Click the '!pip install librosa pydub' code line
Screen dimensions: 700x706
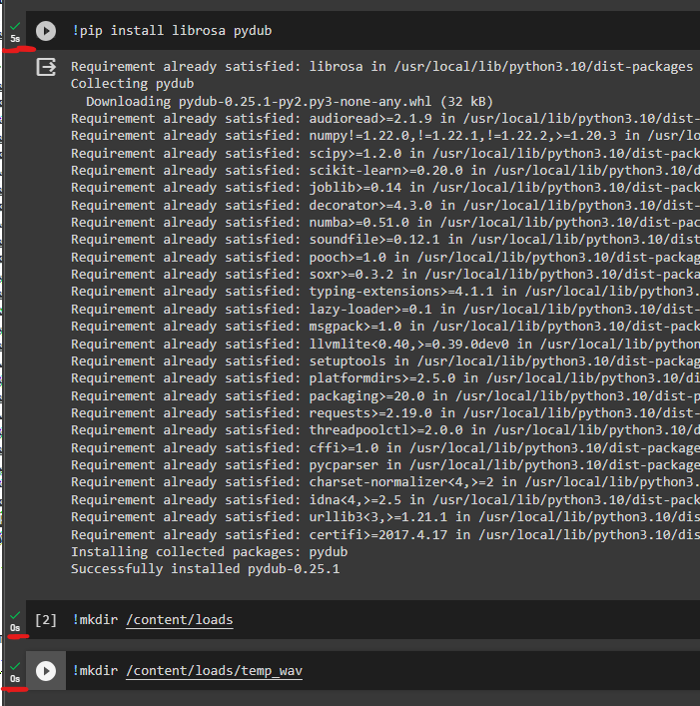pos(172,31)
